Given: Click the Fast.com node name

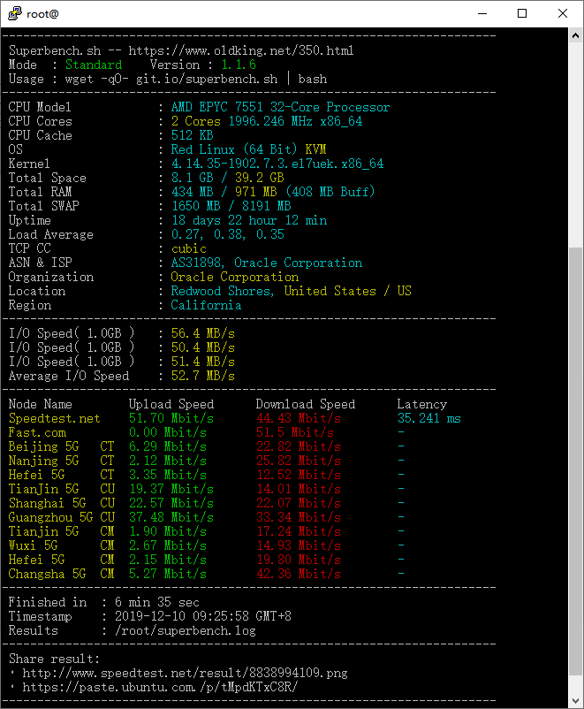Looking at the screenshot, I should (x=37, y=432).
